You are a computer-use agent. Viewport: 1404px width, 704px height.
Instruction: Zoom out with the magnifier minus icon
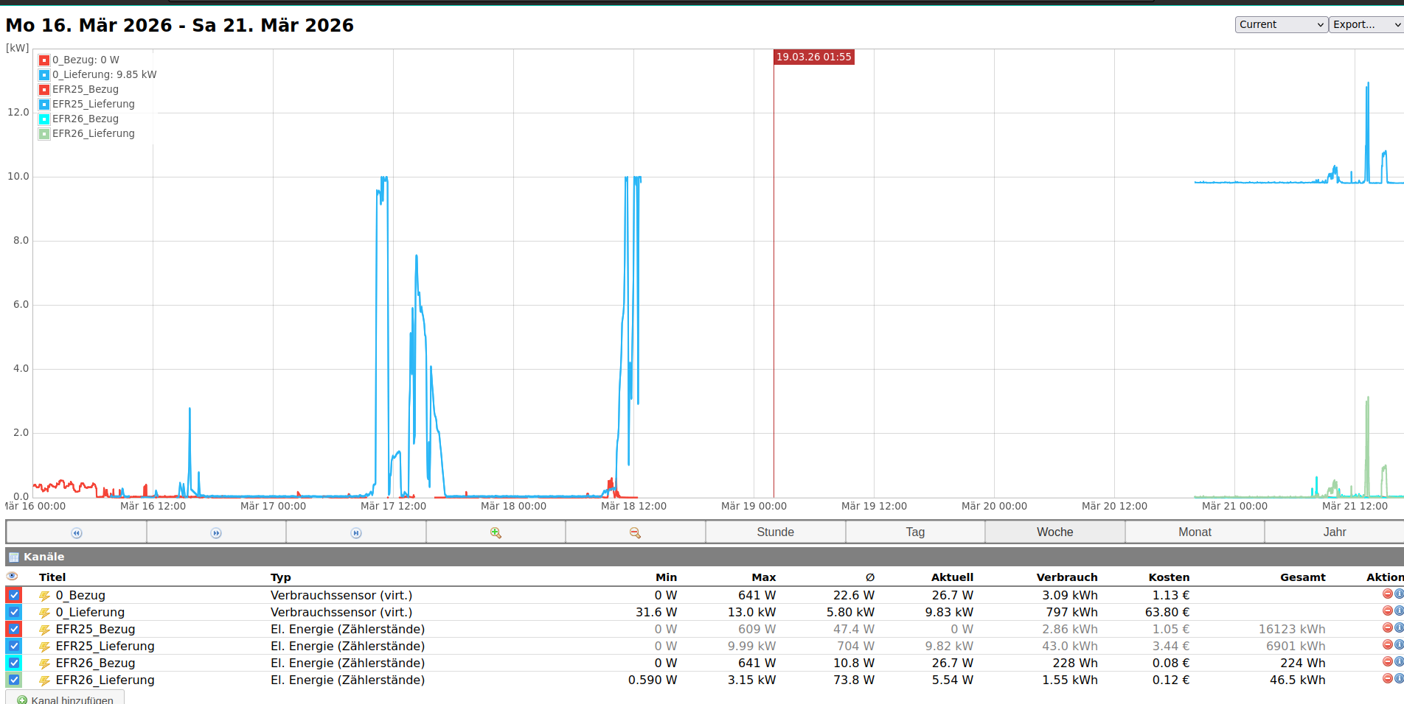635,532
